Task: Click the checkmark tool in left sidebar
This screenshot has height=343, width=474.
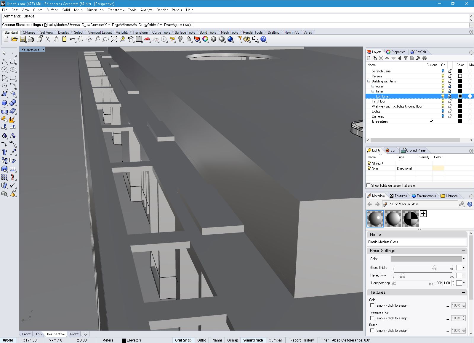Action: [13, 185]
